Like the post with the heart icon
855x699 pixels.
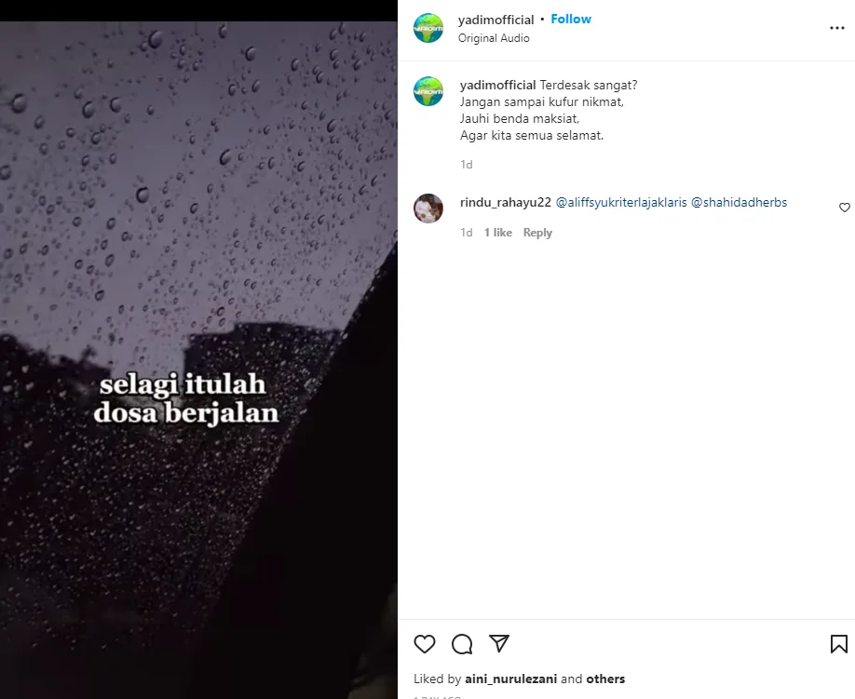424,644
